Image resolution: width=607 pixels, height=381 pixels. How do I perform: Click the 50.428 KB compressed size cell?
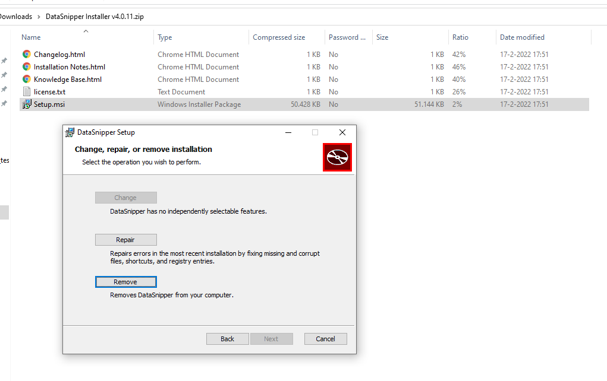pyautogui.click(x=306, y=104)
